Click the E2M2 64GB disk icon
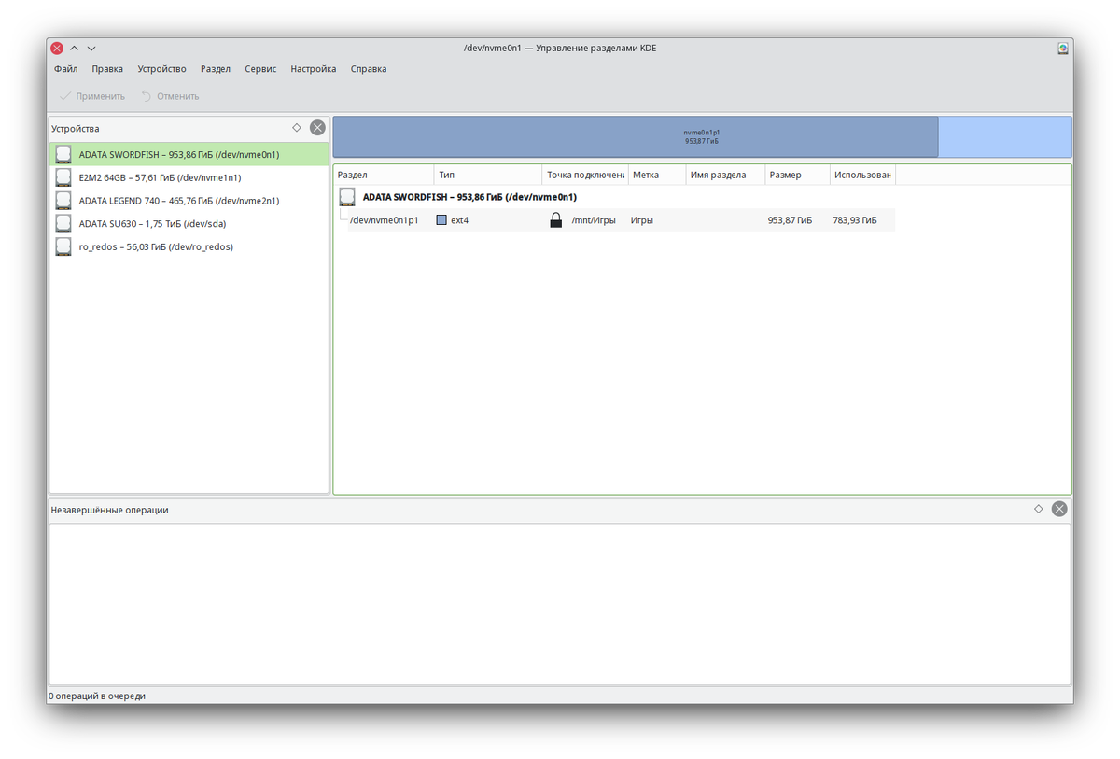 (63, 177)
